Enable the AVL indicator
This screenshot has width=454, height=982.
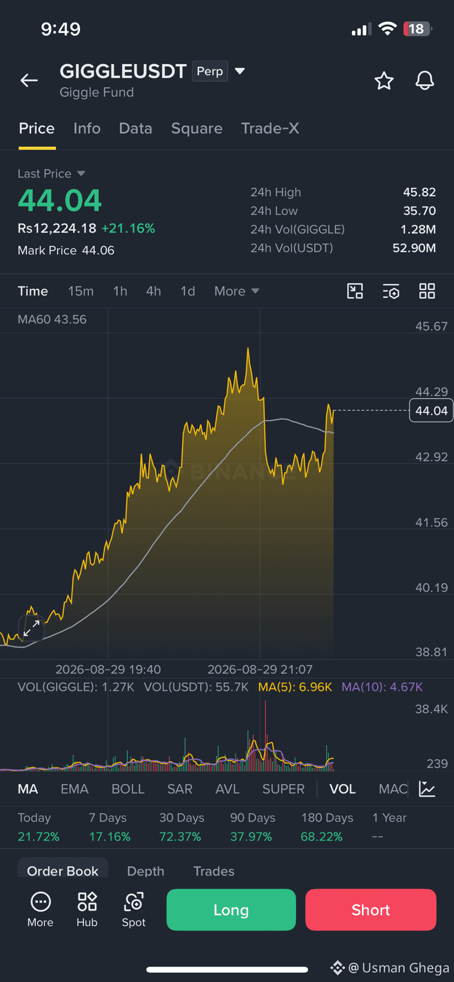[x=228, y=789]
